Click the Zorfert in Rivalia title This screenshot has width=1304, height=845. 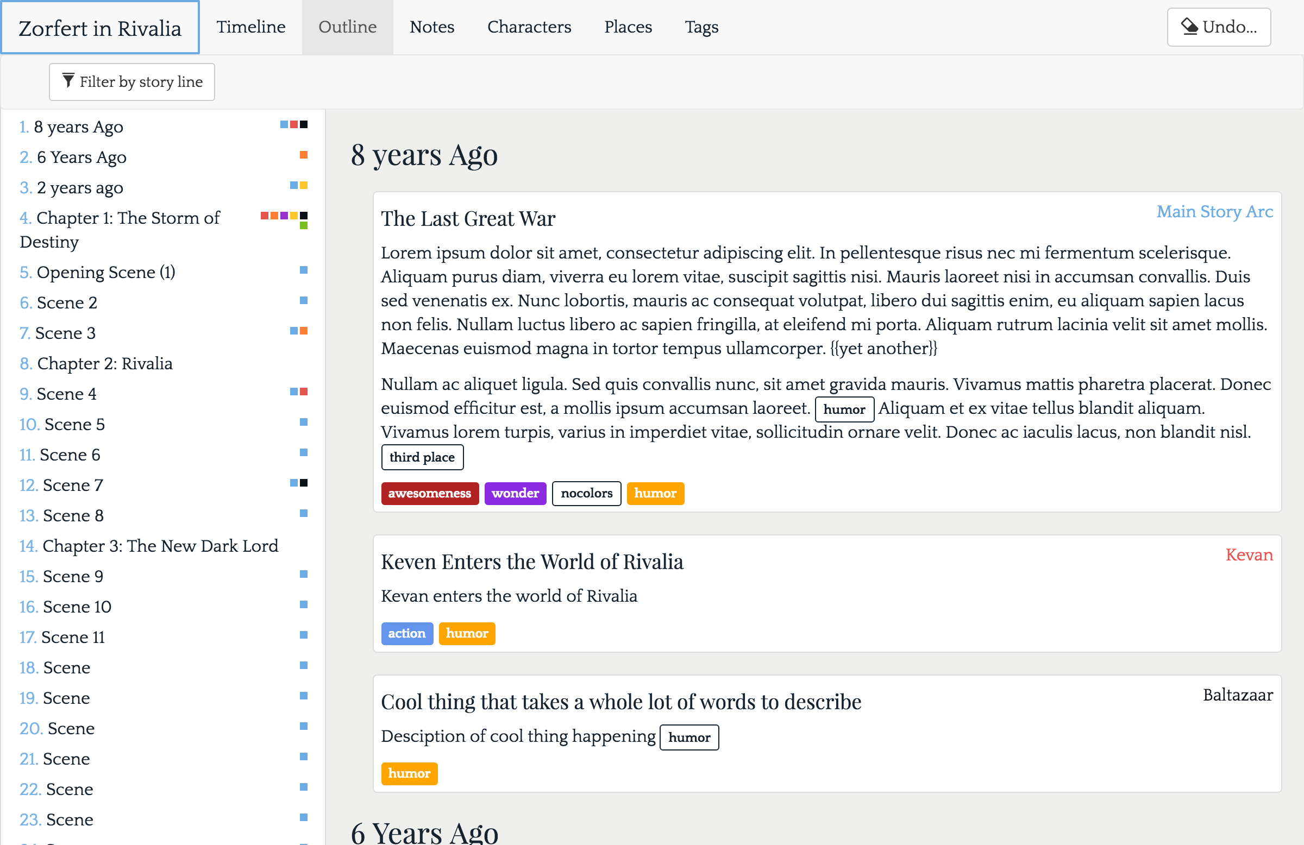coord(100,28)
